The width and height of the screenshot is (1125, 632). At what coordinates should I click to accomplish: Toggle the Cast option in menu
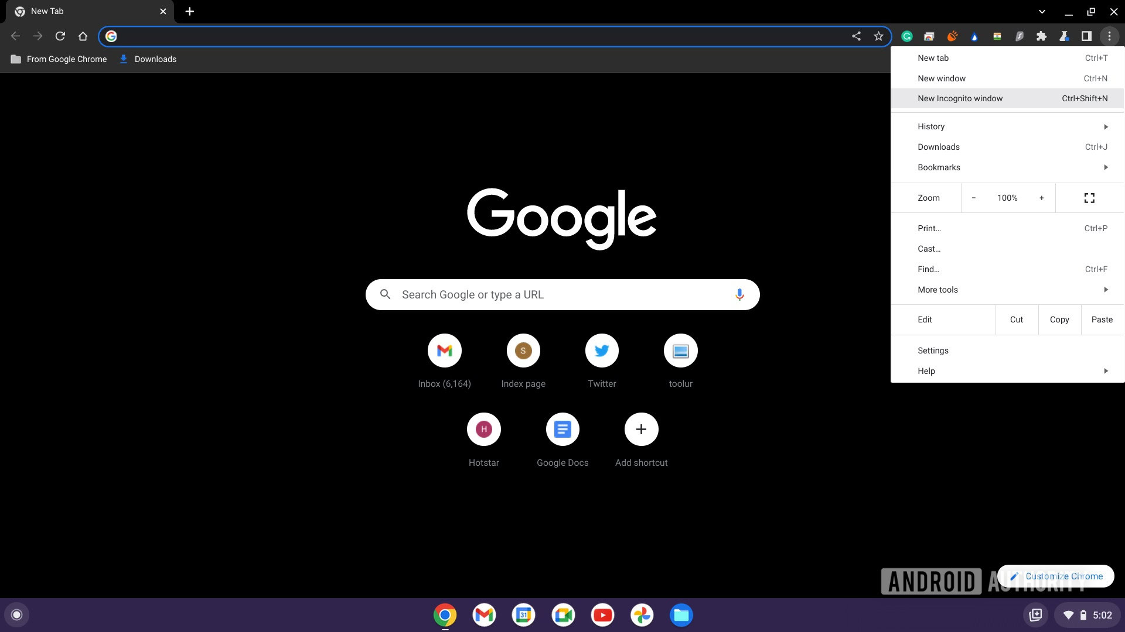click(x=929, y=249)
